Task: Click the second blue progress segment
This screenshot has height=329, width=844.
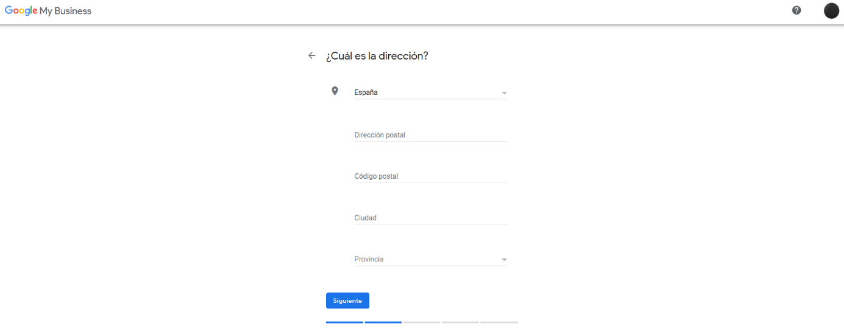Action: pyautogui.click(x=383, y=322)
